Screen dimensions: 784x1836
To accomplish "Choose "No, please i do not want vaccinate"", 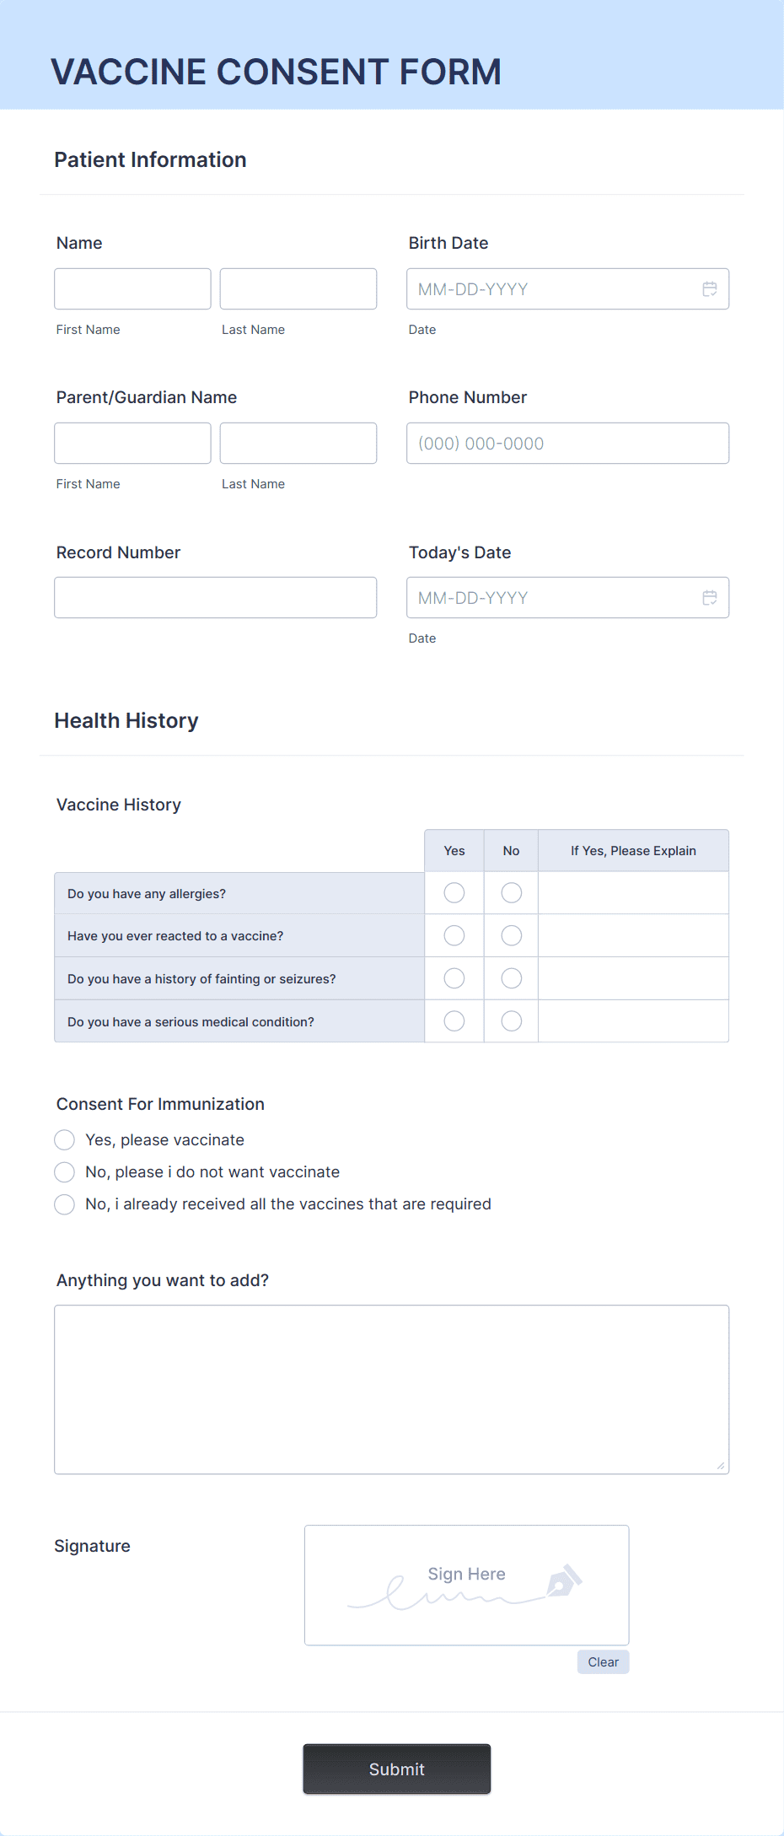I will tap(65, 1172).
